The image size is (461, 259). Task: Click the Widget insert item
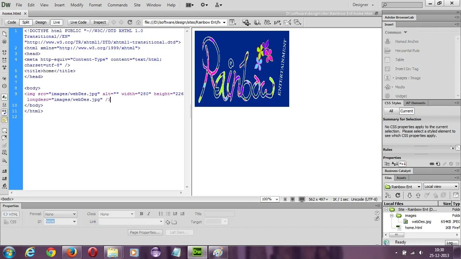click(401, 96)
